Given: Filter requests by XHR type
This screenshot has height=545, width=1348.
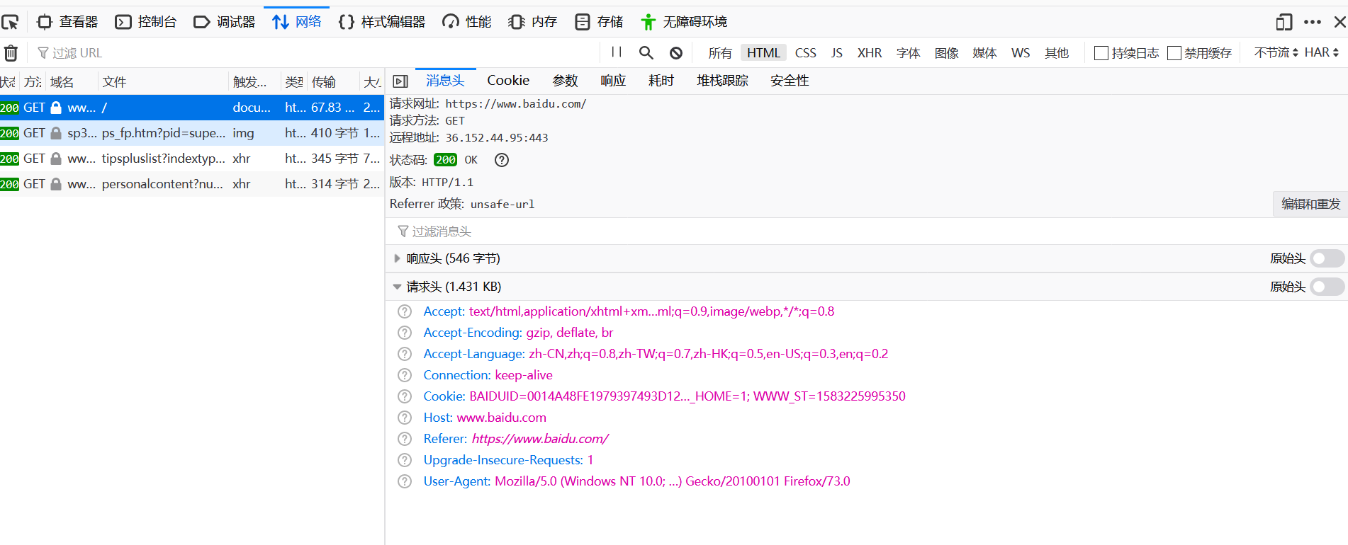Looking at the screenshot, I should tap(870, 53).
